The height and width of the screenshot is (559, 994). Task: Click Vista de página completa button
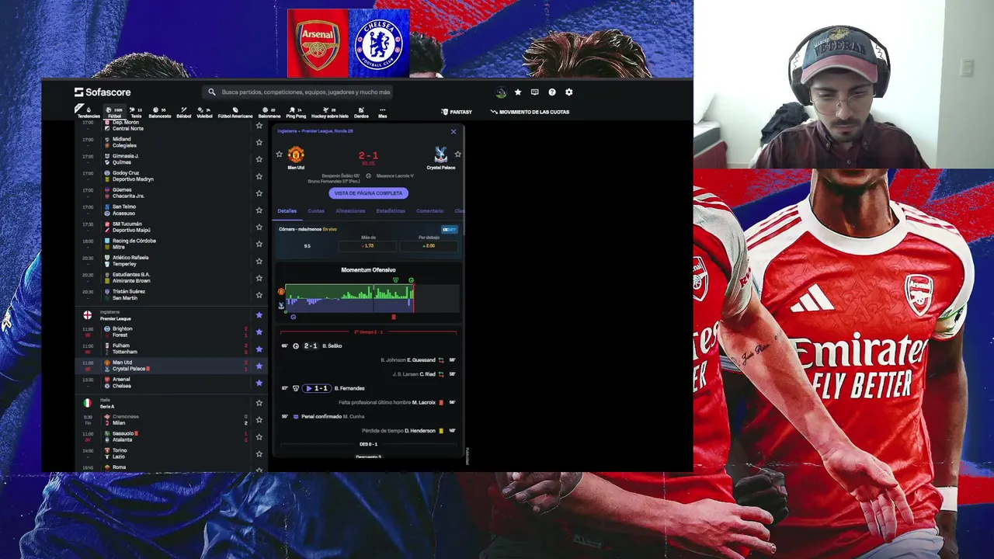(368, 193)
